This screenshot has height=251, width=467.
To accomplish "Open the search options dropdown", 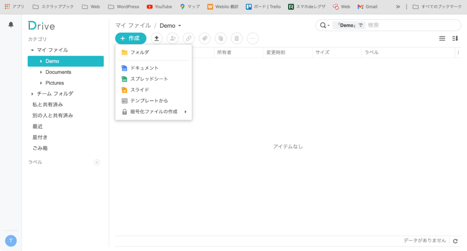I will pyautogui.click(x=325, y=26).
